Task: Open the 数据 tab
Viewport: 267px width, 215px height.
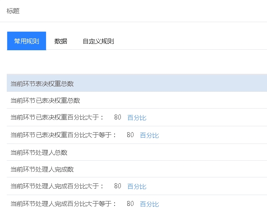Action: coord(61,41)
